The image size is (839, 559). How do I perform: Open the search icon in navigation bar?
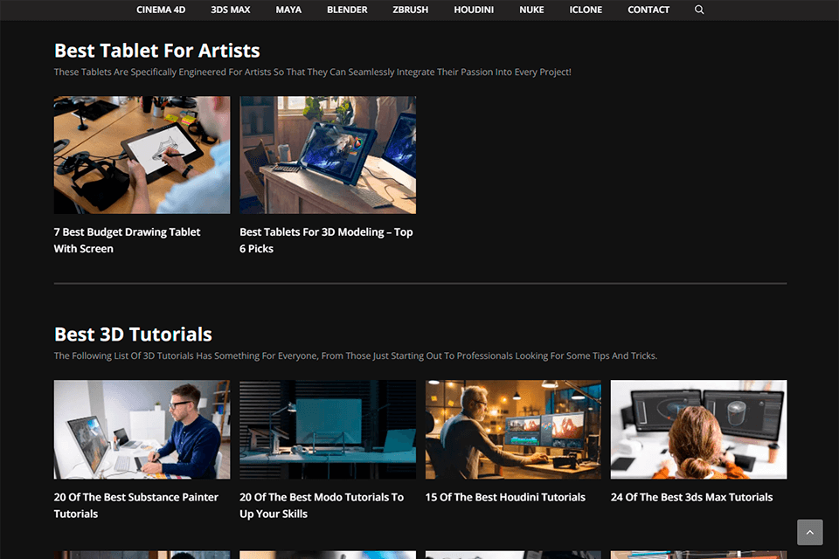(699, 10)
